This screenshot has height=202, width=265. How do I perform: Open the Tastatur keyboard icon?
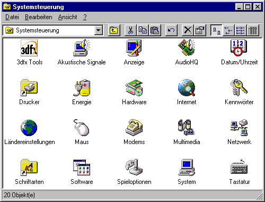coord(239,167)
